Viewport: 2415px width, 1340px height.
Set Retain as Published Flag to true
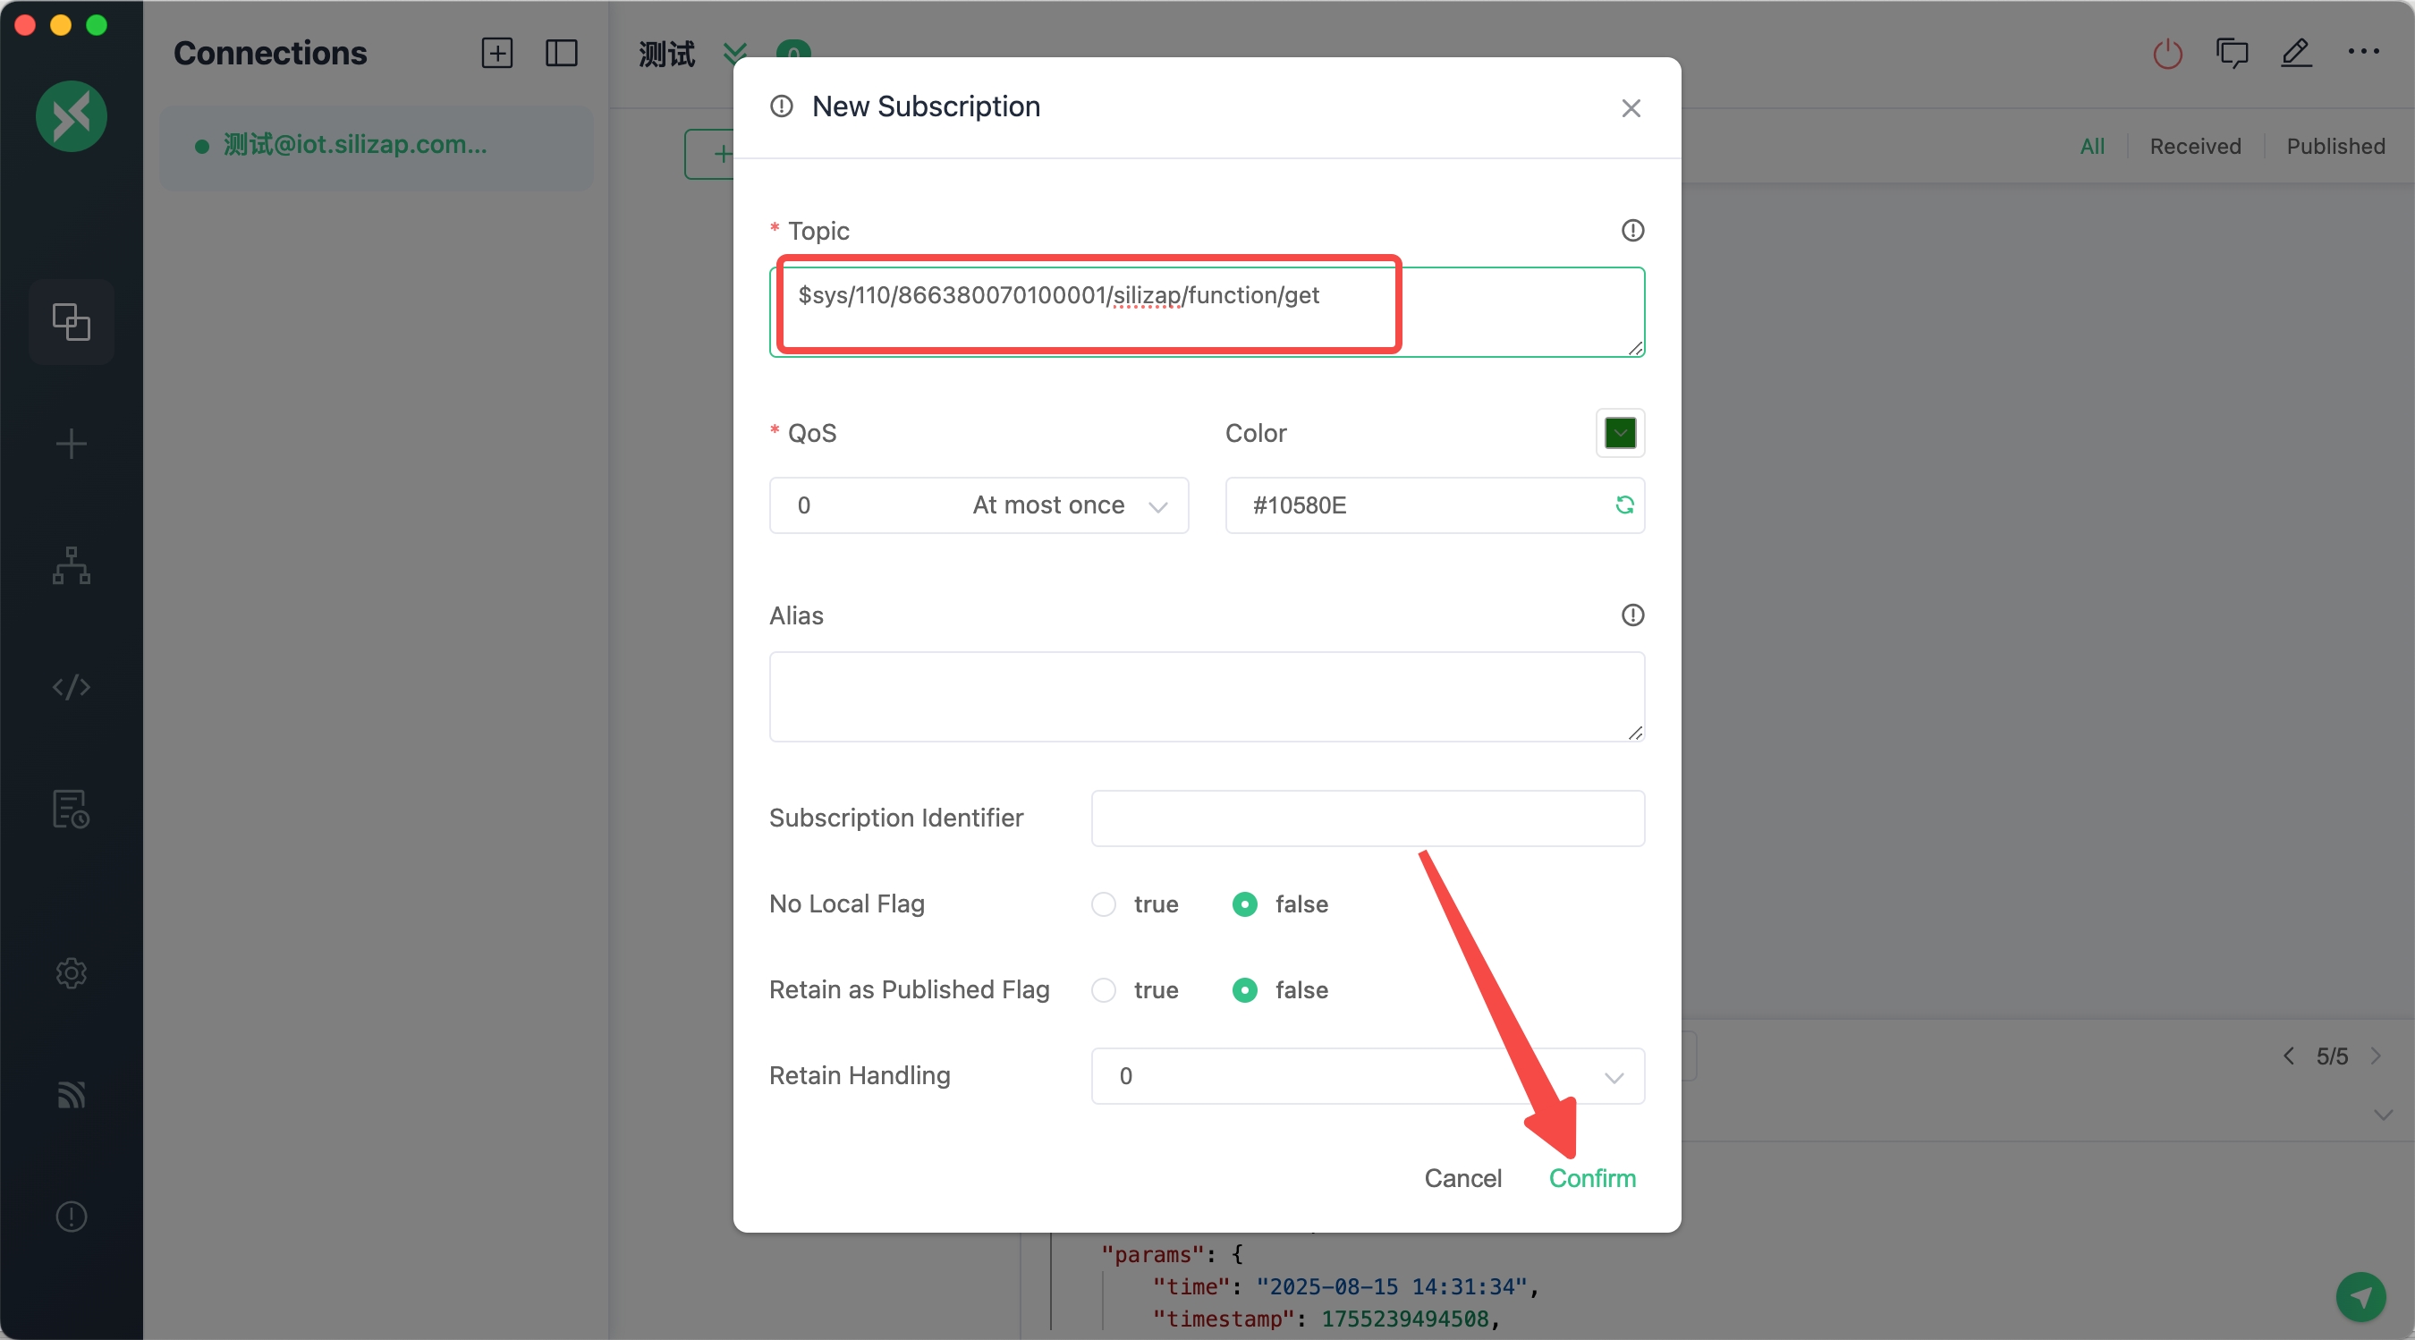(x=1104, y=990)
